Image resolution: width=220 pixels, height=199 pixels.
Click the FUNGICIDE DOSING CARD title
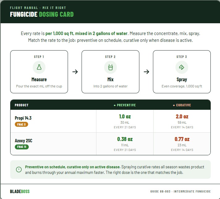click(x=42, y=14)
